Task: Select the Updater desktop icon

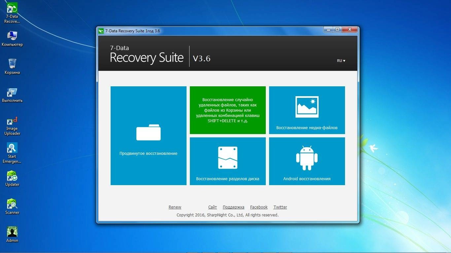Action: [12, 179]
